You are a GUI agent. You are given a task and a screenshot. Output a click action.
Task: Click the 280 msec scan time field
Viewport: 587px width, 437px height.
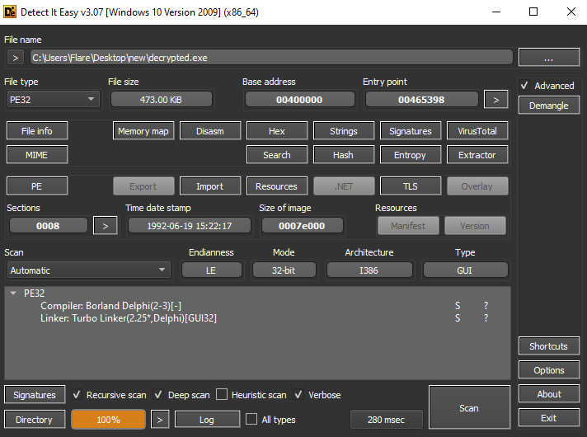pyautogui.click(x=387, y=420)
